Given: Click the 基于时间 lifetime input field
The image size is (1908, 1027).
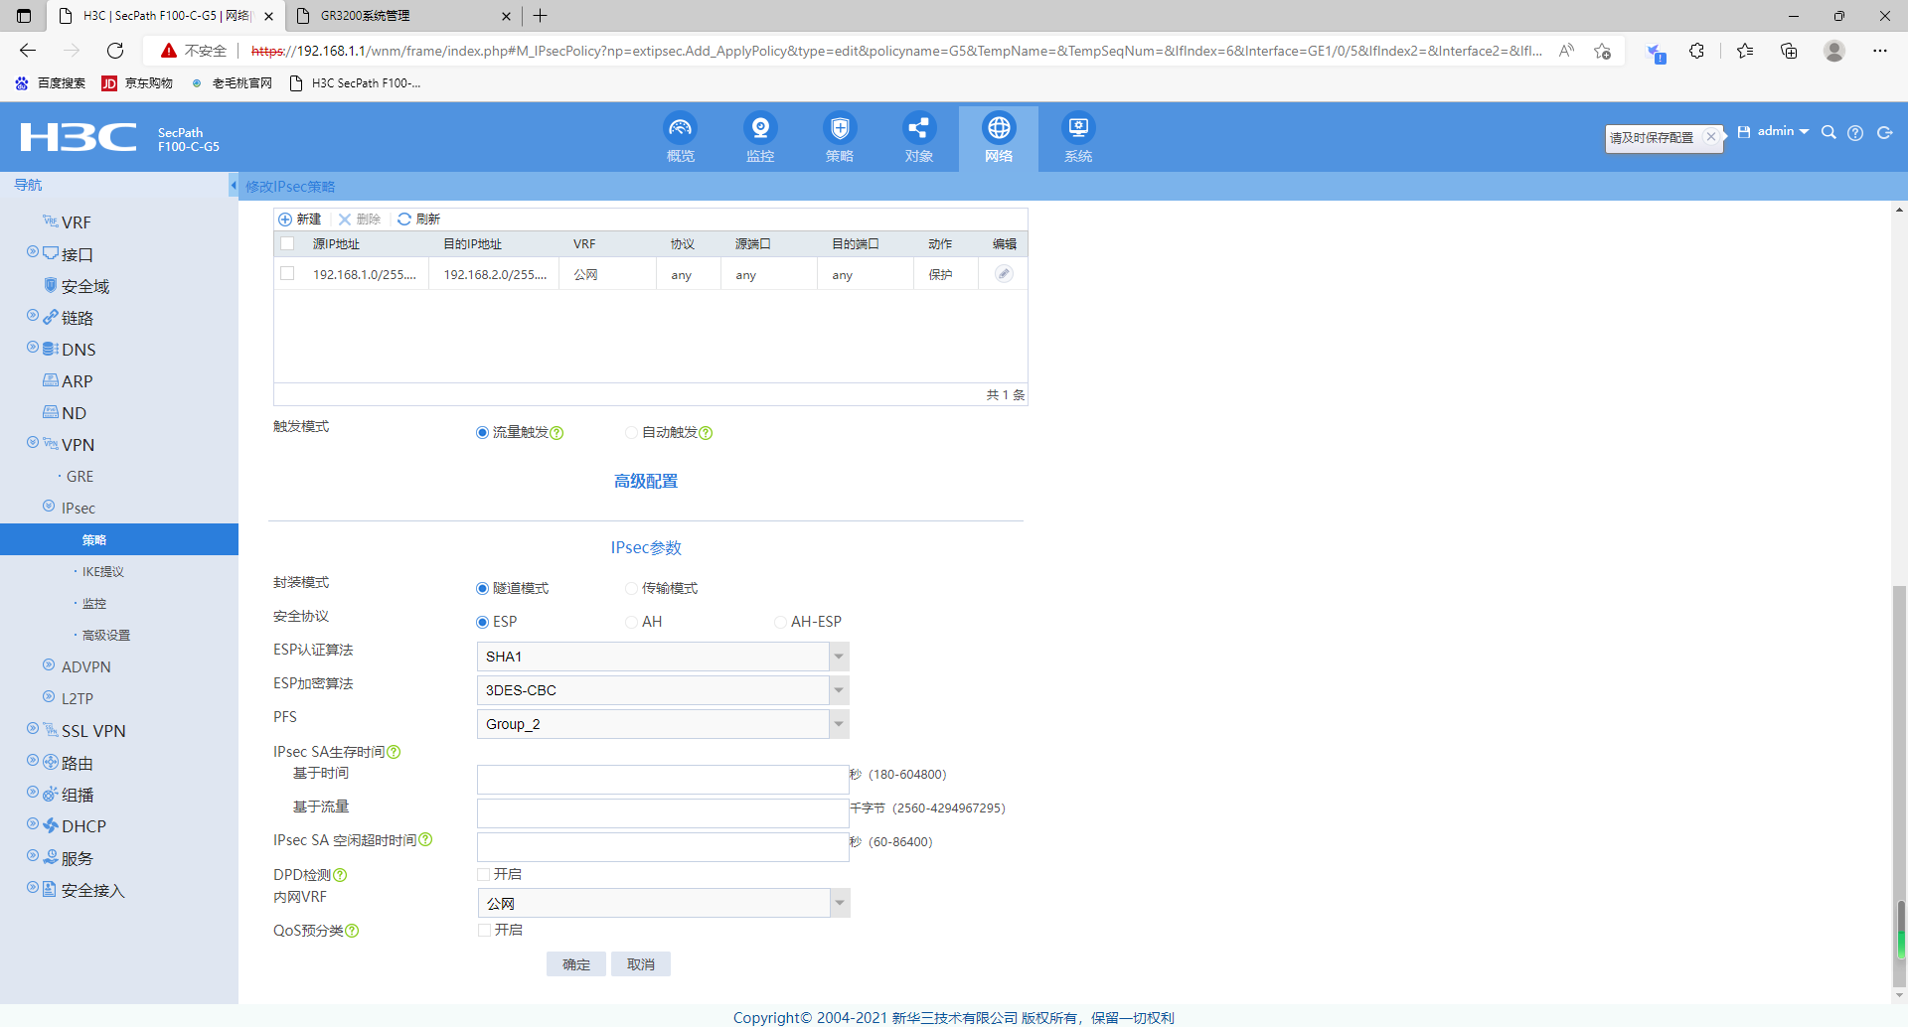Looking at the screenshot, I should tap(662, 780).
